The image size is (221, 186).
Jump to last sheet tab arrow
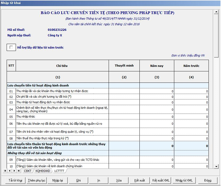point(19,171)
